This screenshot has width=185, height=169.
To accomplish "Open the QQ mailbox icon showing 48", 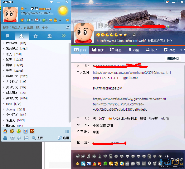I will [36, 20].
